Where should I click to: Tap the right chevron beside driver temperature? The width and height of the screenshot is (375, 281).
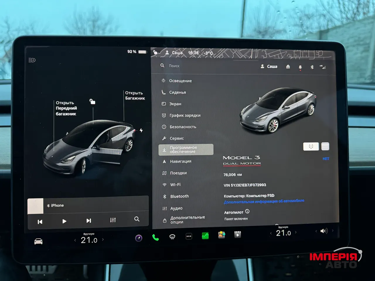pyautogui.click(x=103, y=239)
